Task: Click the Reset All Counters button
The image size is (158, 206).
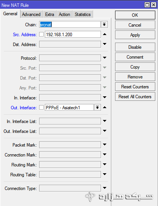Action: 135,97
